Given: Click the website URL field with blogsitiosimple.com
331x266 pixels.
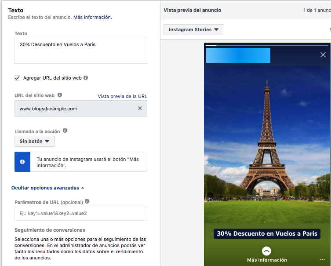Looking at the screenshot, I should click(x=81, y=109).
